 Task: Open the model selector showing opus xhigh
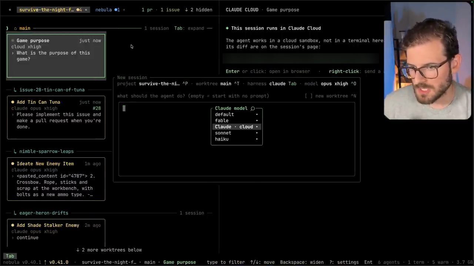point(330,84)
